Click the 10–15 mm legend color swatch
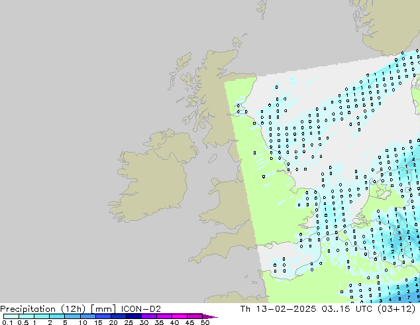 coord(88,316)
